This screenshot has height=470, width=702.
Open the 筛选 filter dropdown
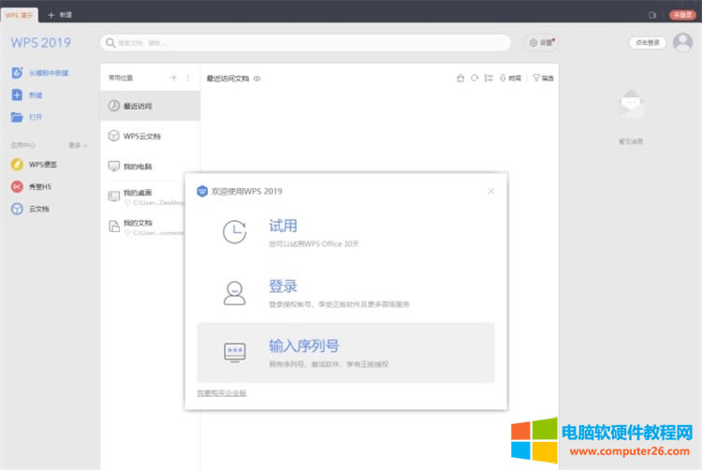(543, 78)
